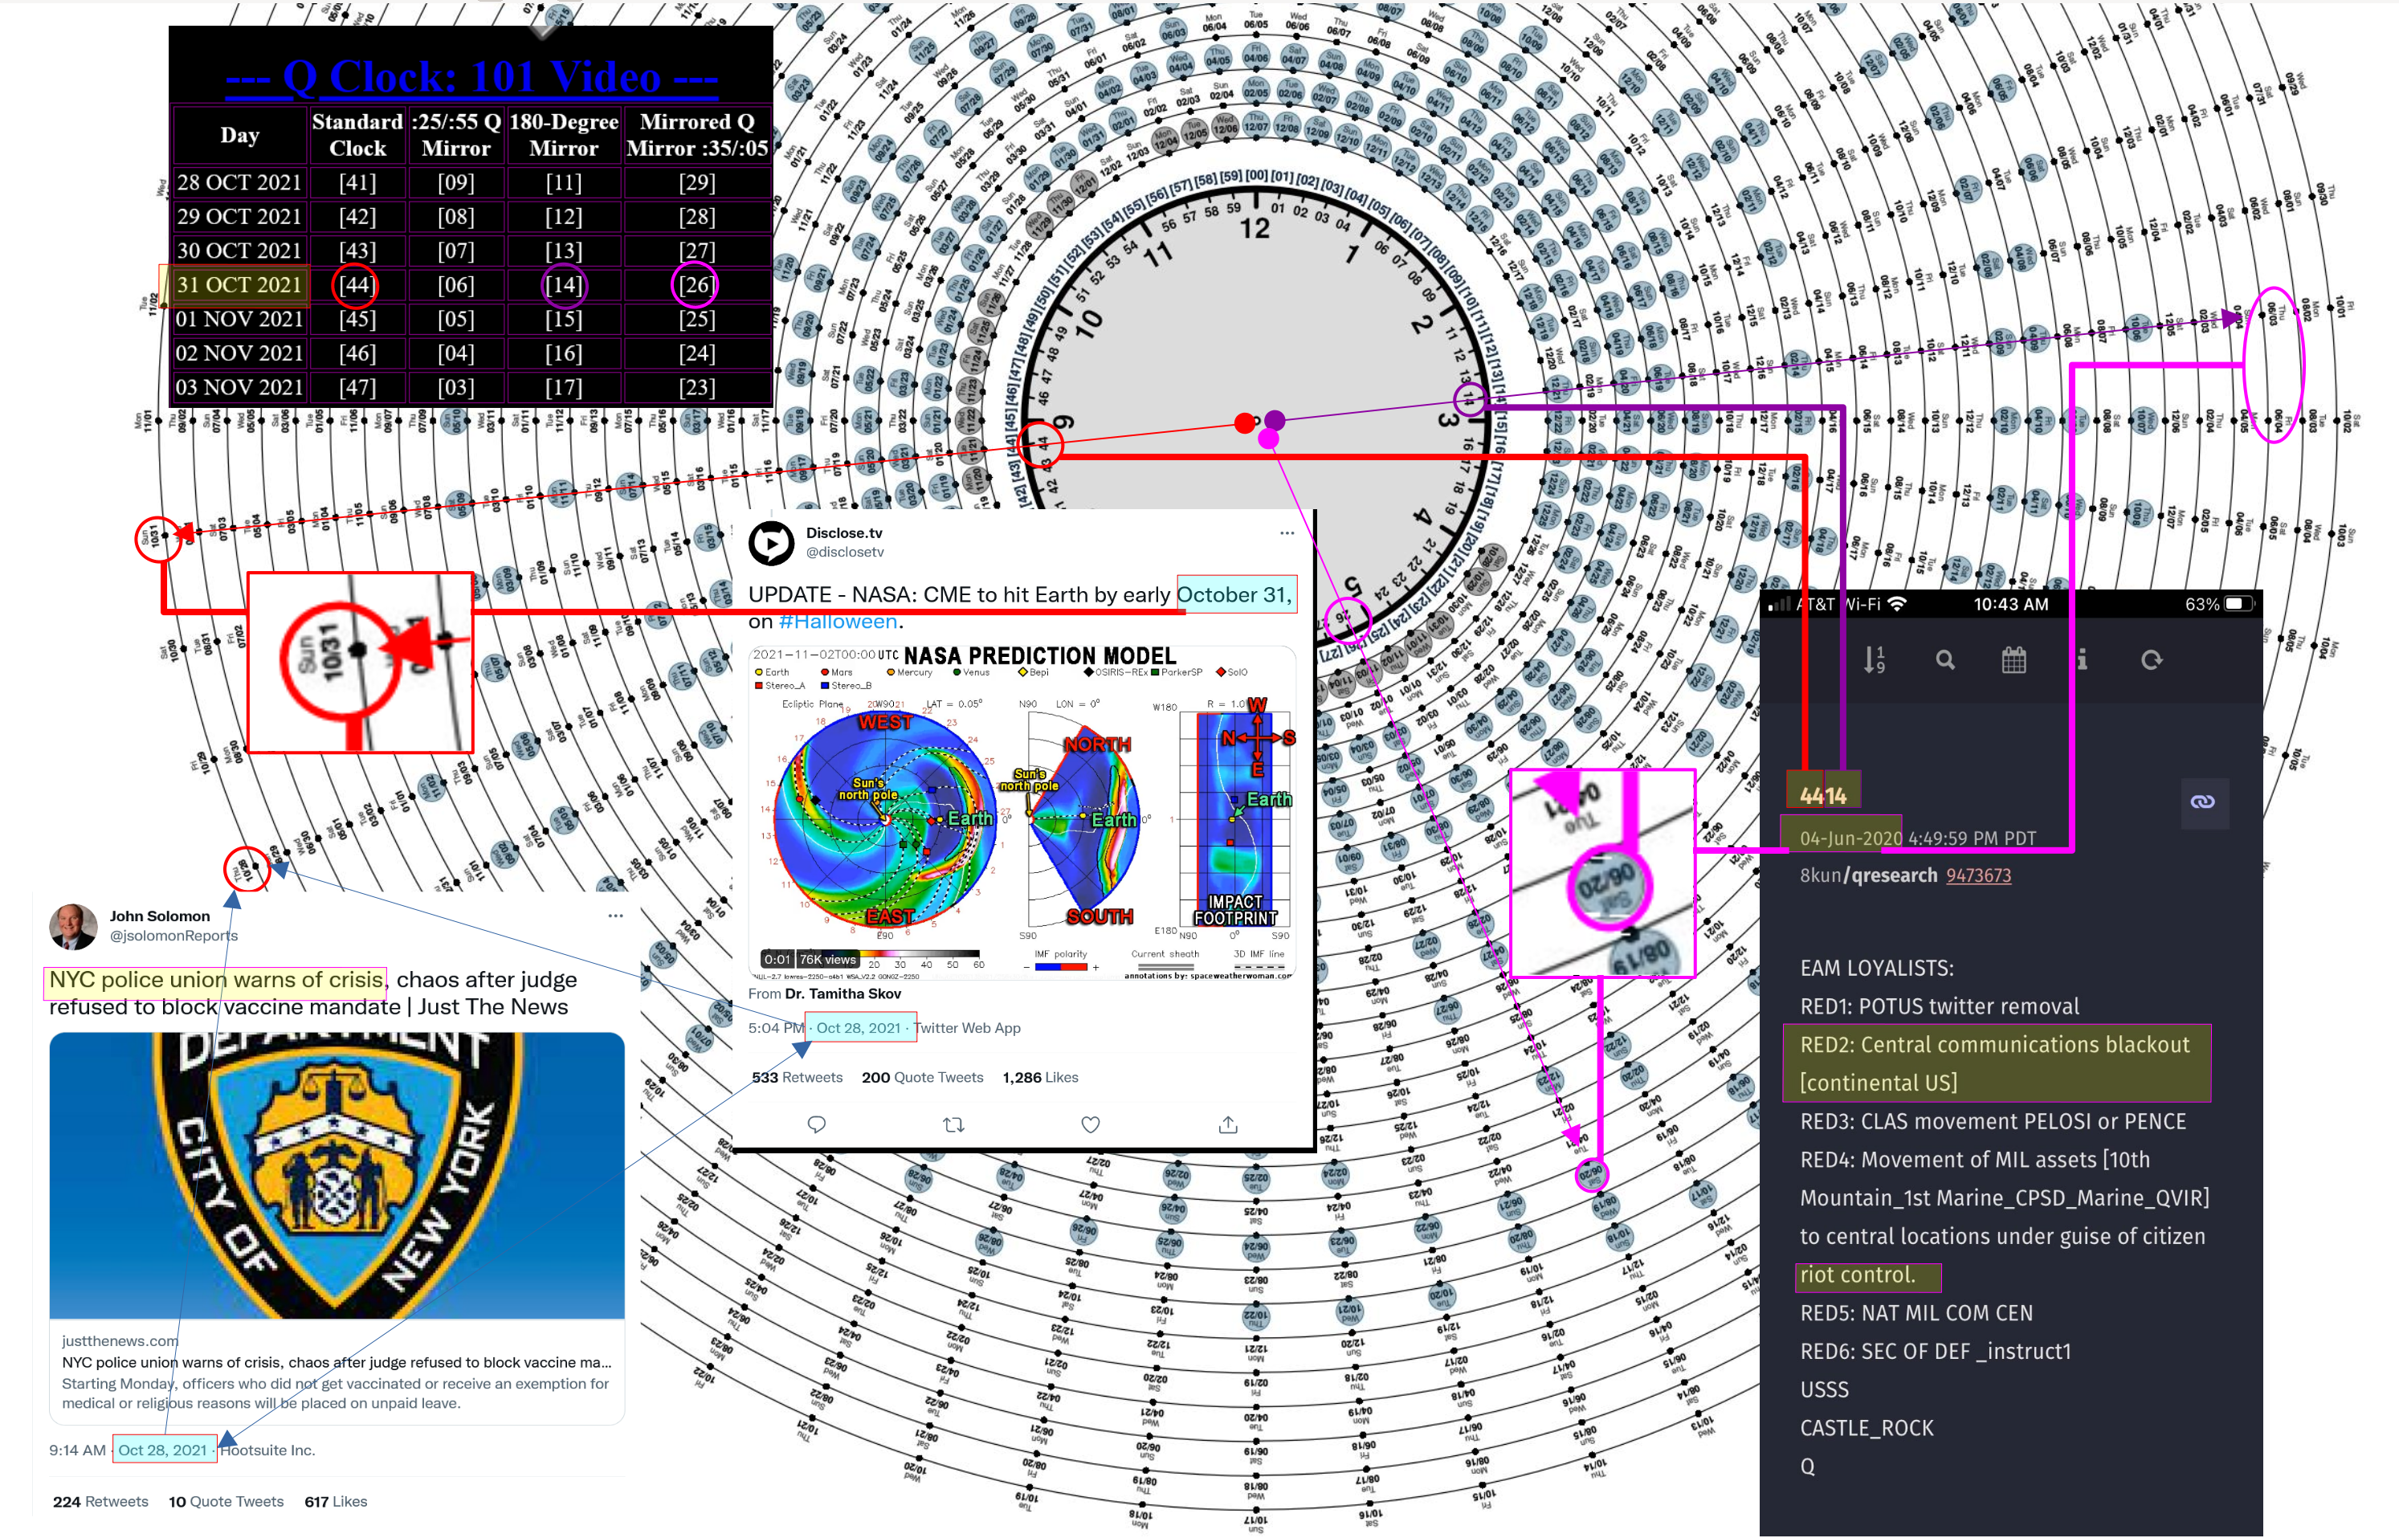Click the [14] 180-Degree Mirror cell
Viewport: 2399px width, 1538px height.
(x=563, y=284)
